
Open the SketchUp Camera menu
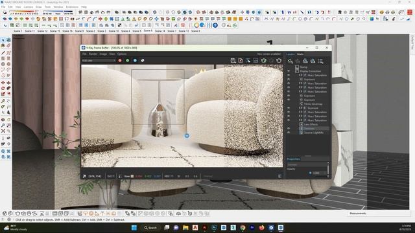(x=29, y=7)
